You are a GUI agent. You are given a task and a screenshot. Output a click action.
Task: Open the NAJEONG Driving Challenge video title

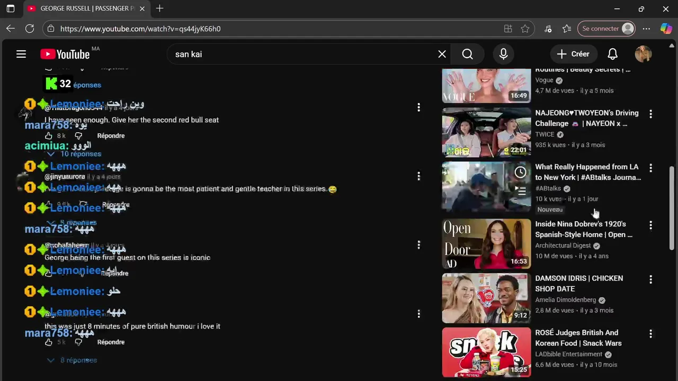tap(587, 118)
